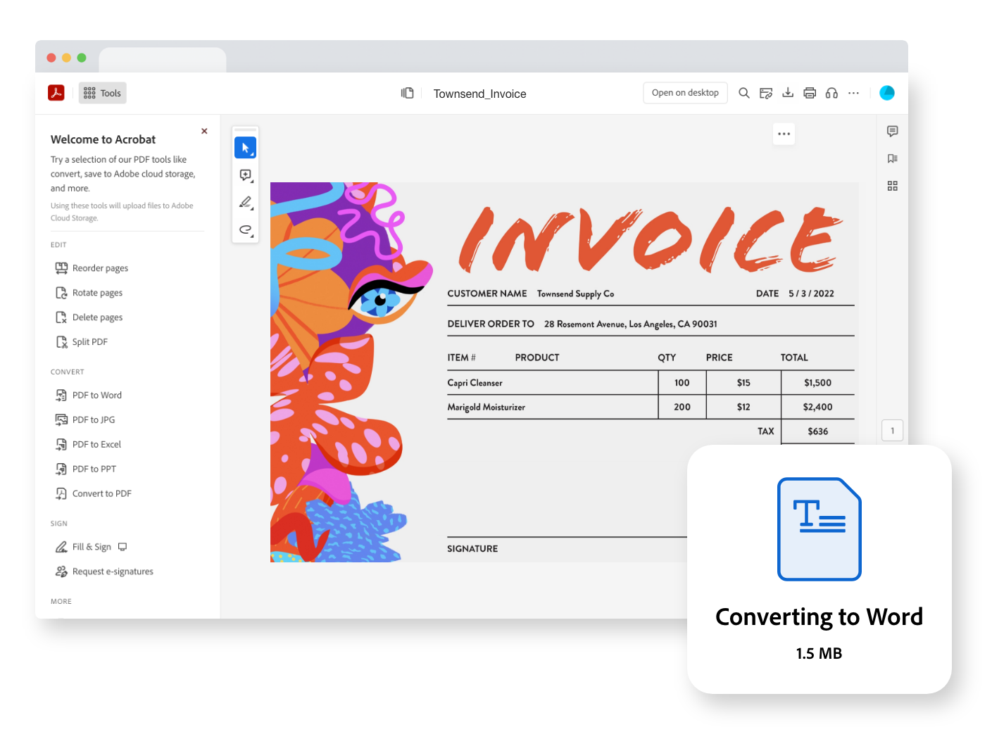Screen dimensions: 992x739
Task: Print the invoice
Action: click(810, 92)
